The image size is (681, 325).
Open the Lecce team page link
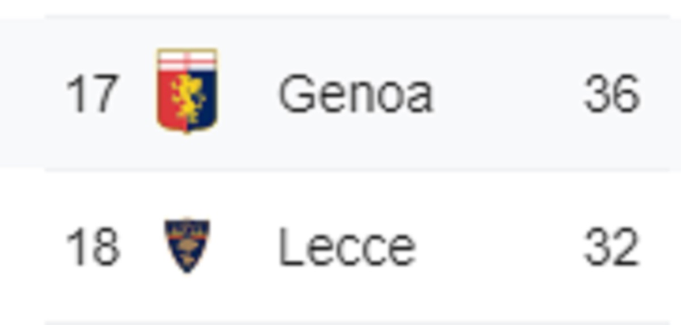click(x=347, y=247)
